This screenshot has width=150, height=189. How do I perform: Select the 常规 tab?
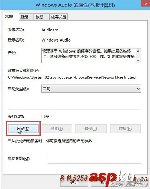[x=10, y=16]
